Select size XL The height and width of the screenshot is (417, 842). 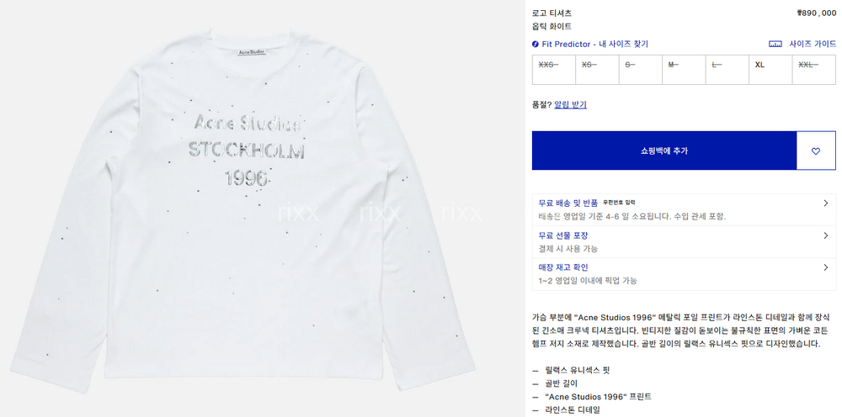pos(770,70)
